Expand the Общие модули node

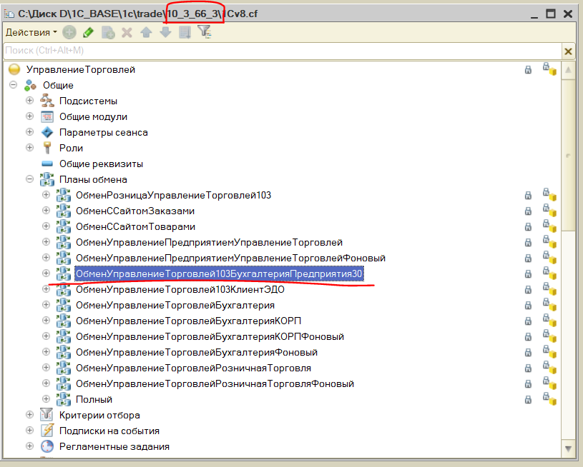(30, 116)
